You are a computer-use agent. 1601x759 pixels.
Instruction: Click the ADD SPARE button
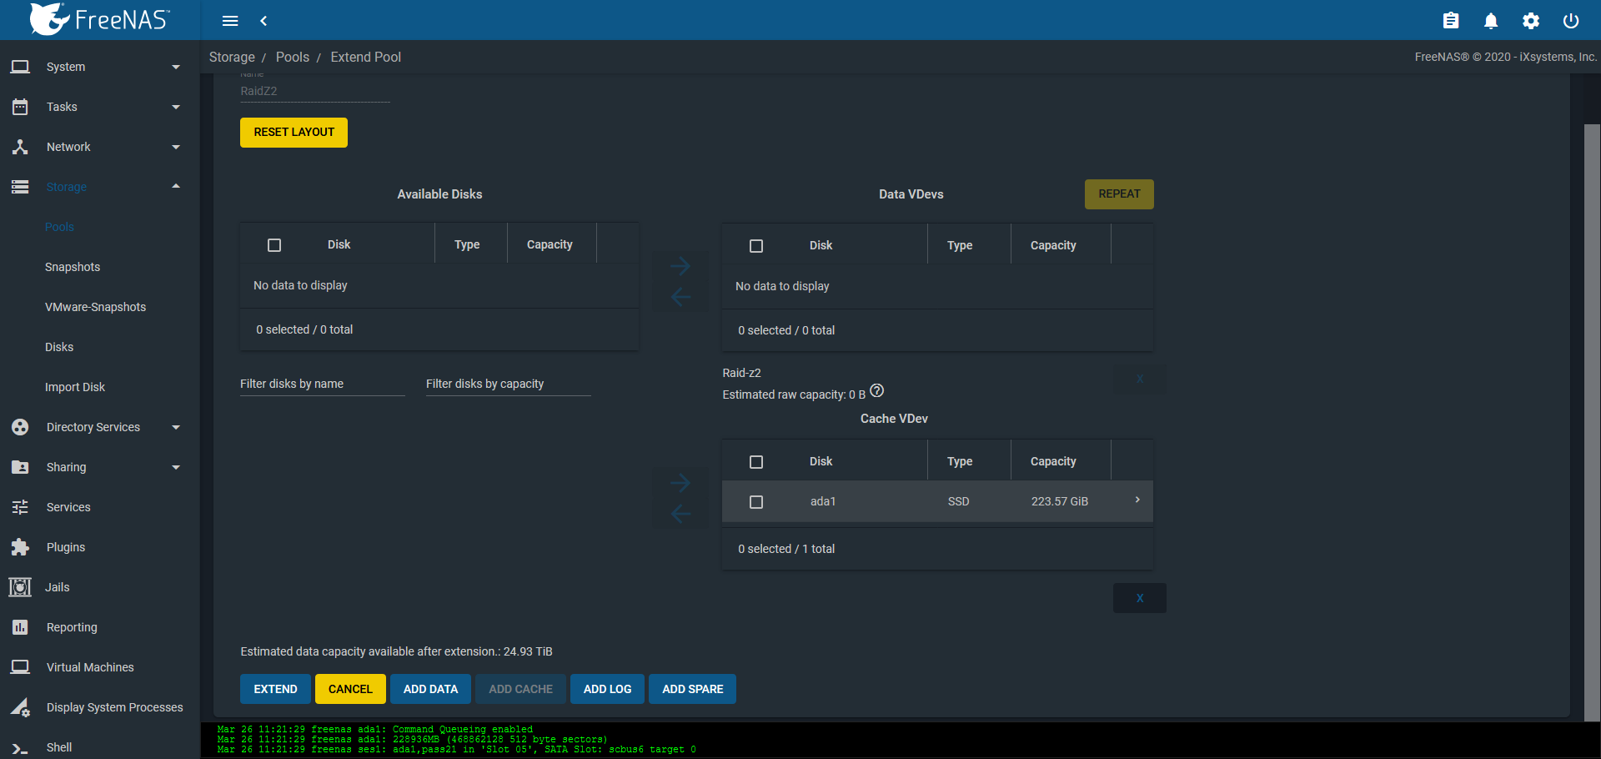pyautogui.click(x=692, y=689)
